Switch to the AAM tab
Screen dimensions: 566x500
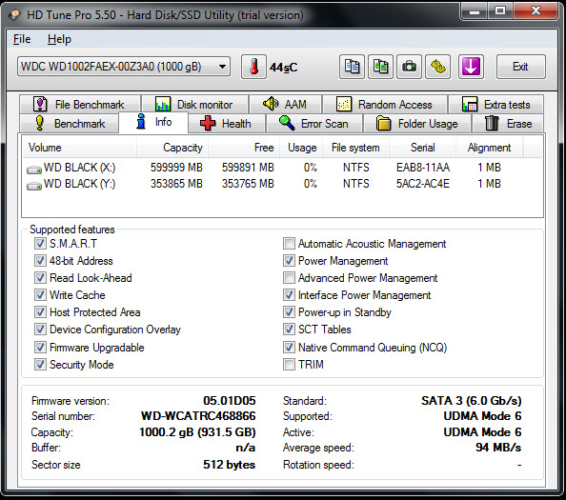point(285,104)
